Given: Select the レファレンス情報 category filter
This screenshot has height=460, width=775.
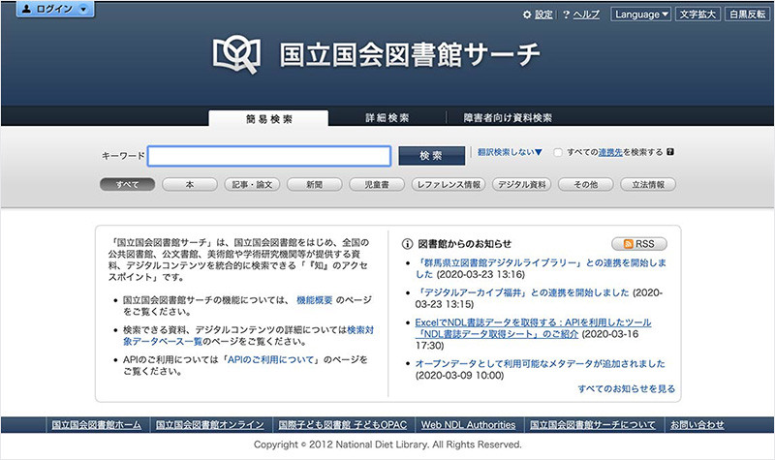Looking at the screenshot, I should point(449,185).
